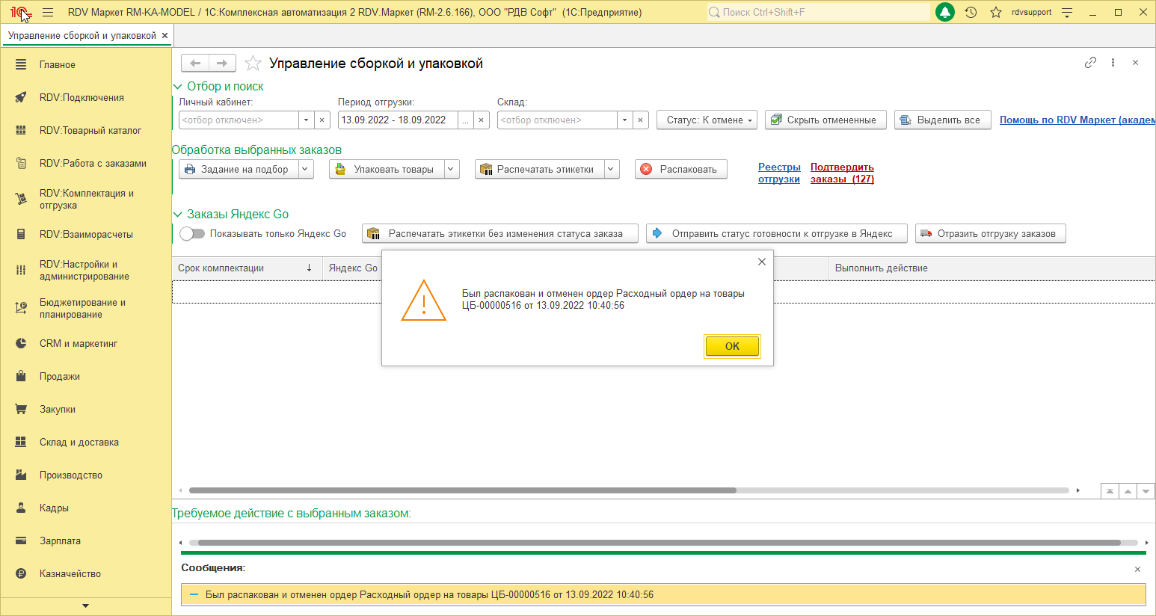1156x616 pixels.
Task: Open Реестры отгрузки link
Action: click(x=779, y=173)
